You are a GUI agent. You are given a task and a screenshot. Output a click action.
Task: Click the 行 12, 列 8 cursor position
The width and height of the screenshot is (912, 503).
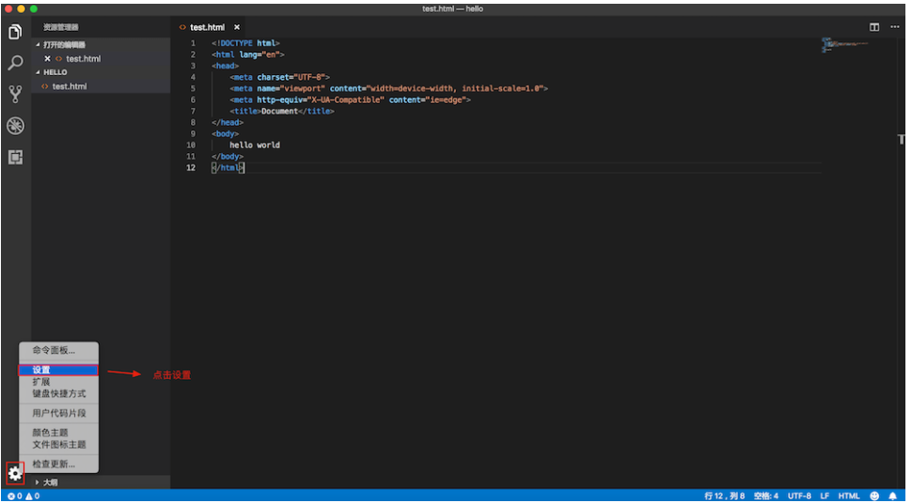(x=724, y=496)
